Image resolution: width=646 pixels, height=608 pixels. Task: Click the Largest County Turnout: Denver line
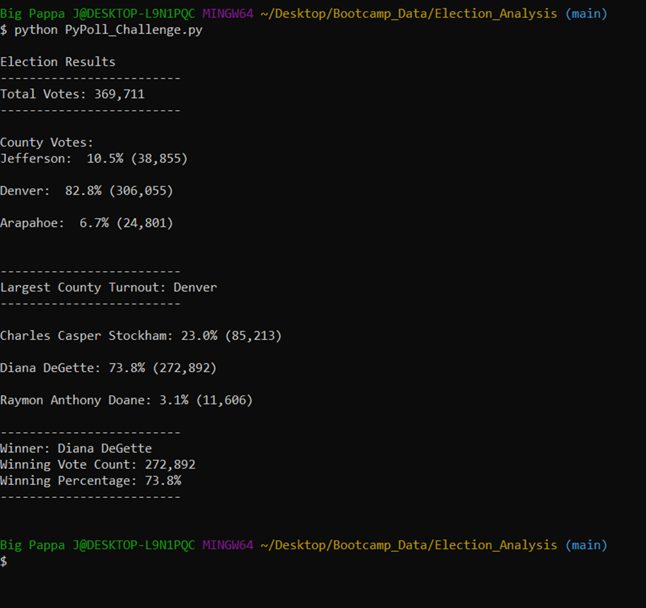tap(108, 286)
